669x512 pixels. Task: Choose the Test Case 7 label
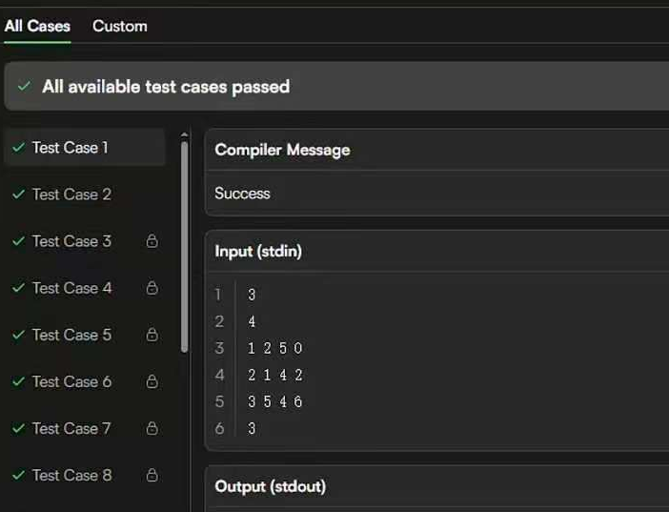point(71,428)
